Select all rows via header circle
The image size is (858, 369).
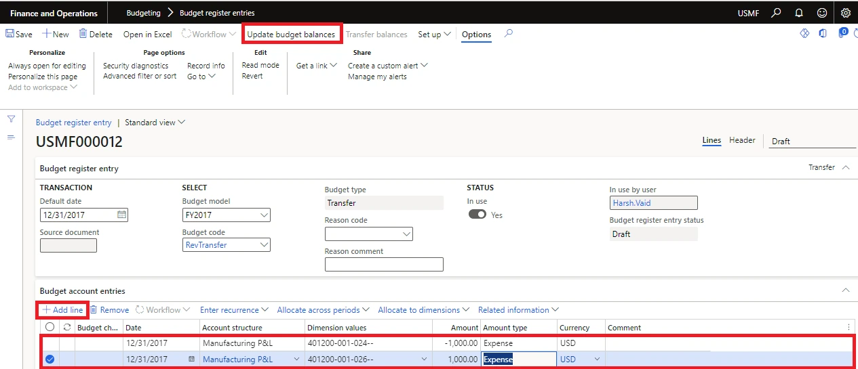click(x=50, y=328)
